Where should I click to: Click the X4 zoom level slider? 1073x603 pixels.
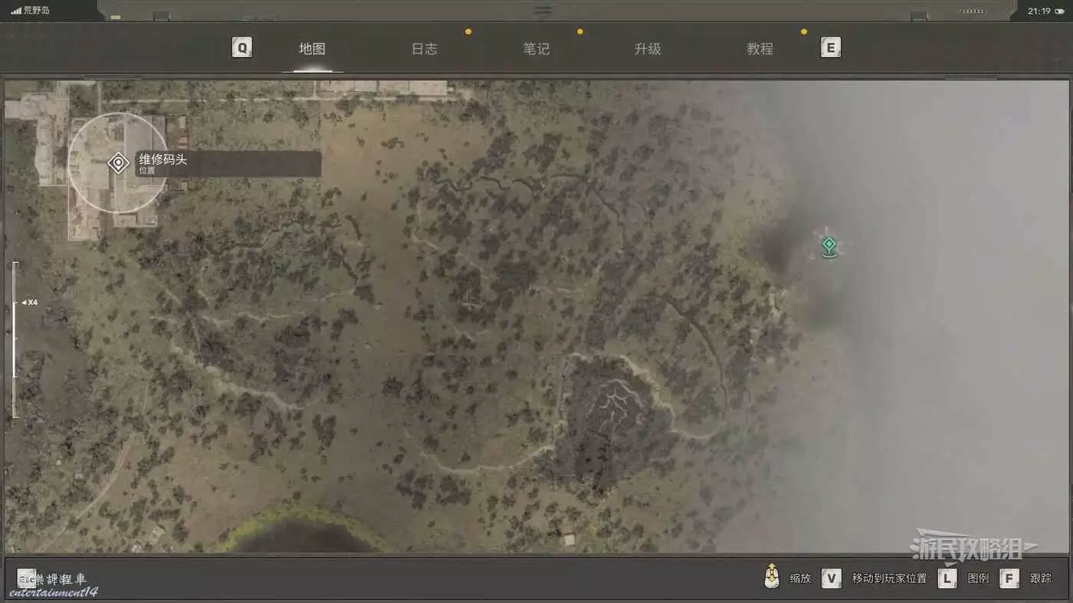[14, 339]
